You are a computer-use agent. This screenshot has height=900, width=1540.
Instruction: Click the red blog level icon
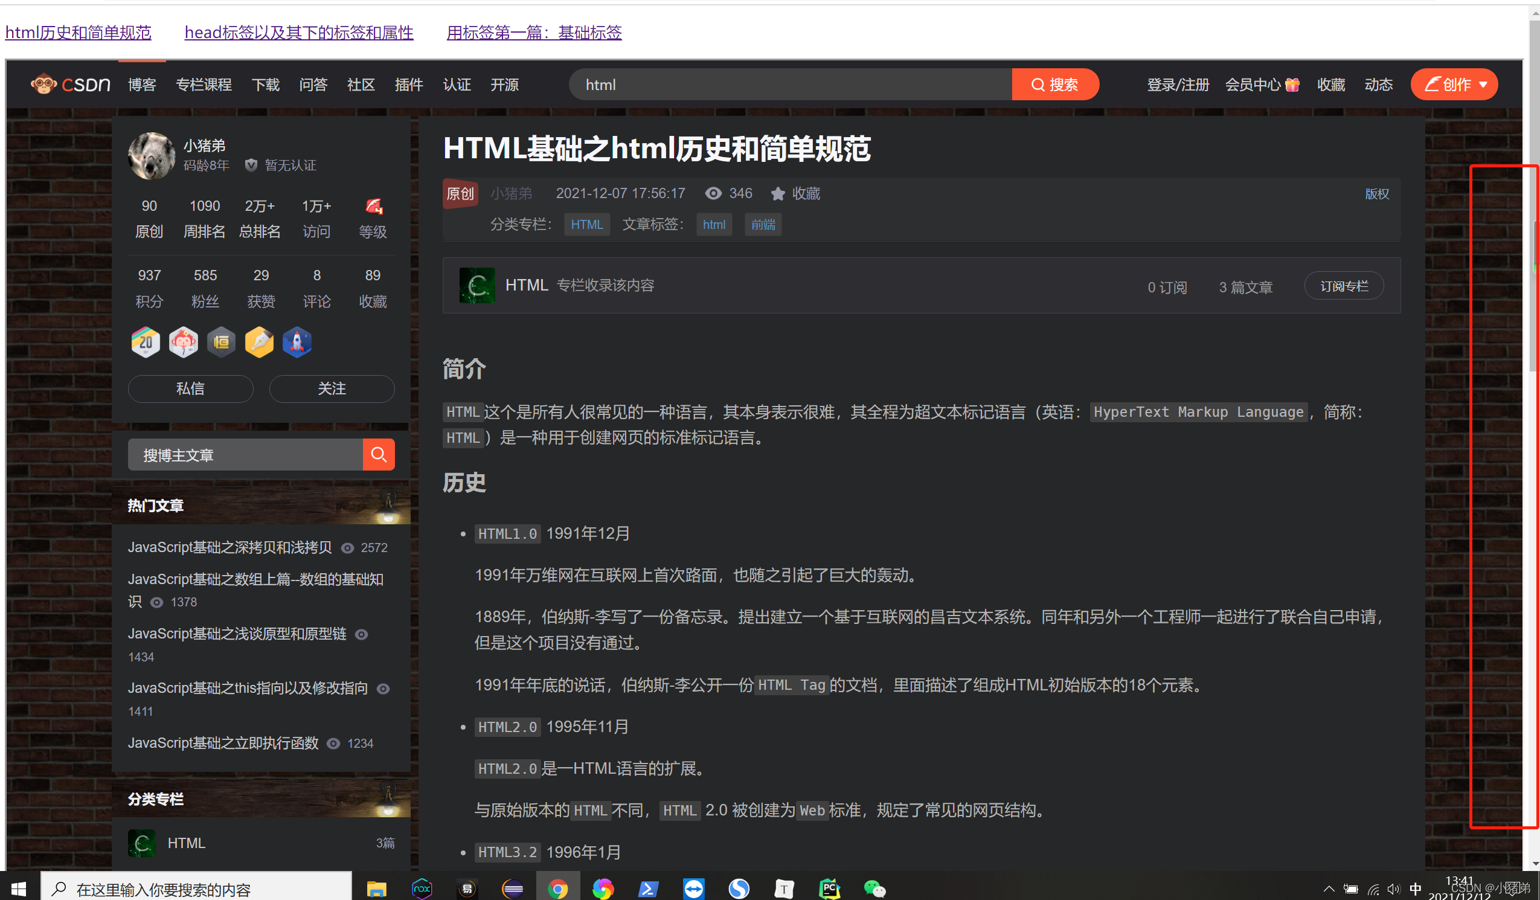[373, 206]
